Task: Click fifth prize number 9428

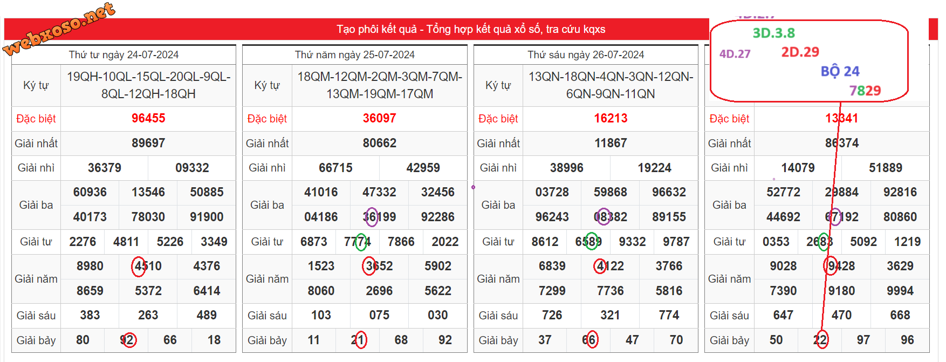Action: click(x=841, y=266)
